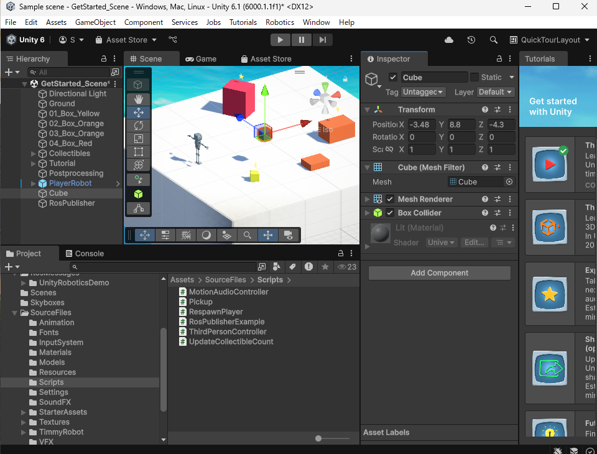The width and height of the screenshot is (597, 454).
Task: Start Play mode with the Play button
Action: [280, 40]
